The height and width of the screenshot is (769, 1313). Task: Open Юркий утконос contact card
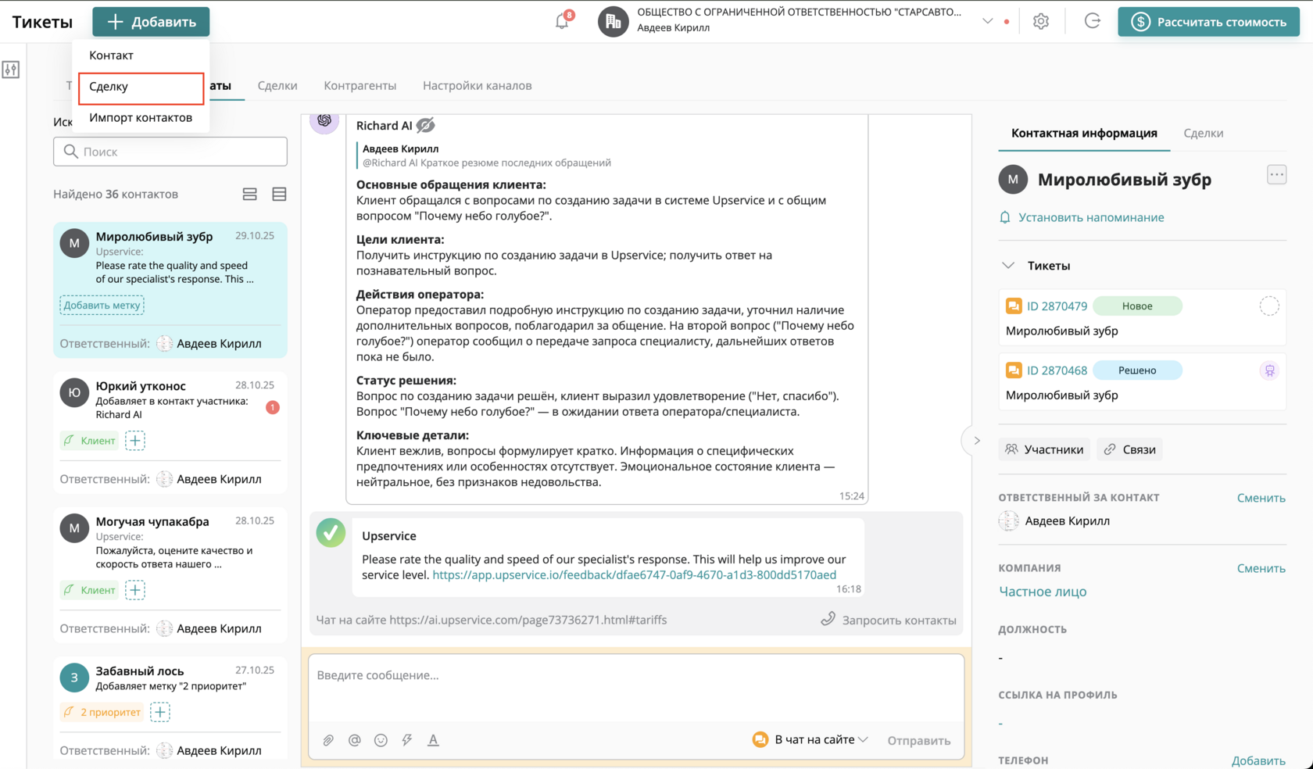(170, 434)
